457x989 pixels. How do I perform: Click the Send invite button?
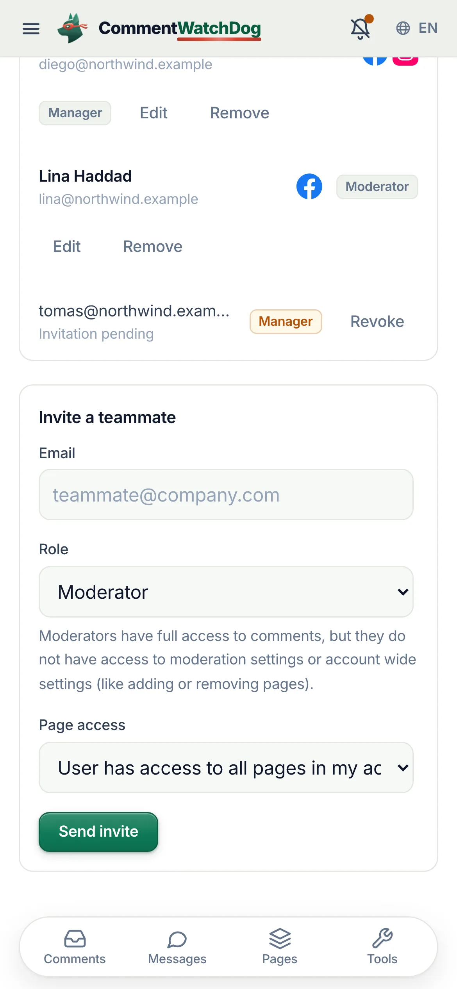point(98,832)
